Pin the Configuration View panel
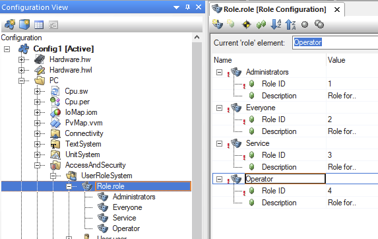This screenshot has width=378, height=239. (187, 7)
